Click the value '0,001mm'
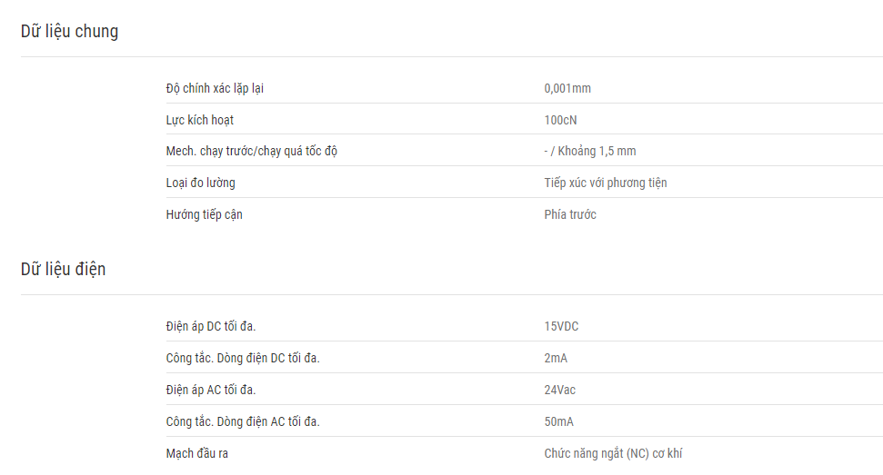The image size is (883, 475). (x=567, y=89)
